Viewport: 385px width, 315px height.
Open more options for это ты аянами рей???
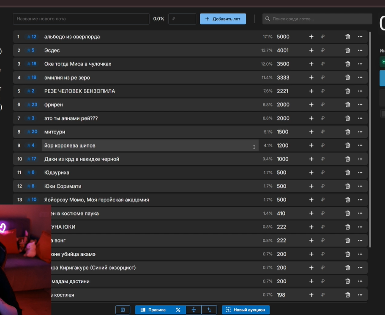pyautogui.click(x=360, y=118)
